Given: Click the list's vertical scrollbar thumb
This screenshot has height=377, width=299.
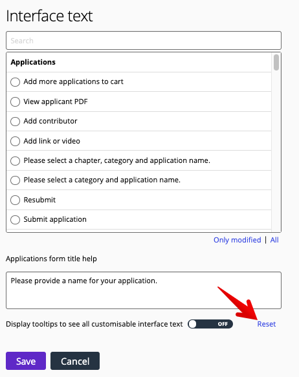Looking at the screenshot, I should tap(276, 62).
